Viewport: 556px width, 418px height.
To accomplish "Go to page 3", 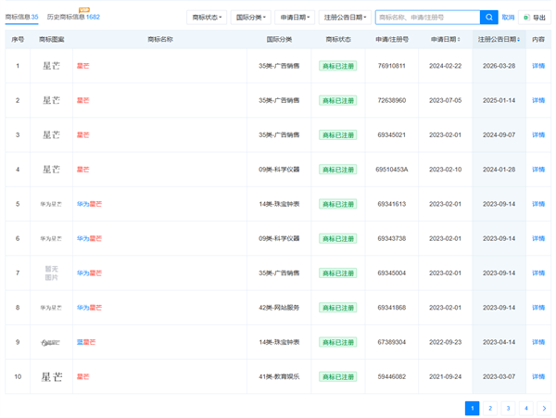I will pyautogui.click(x=508, y=408).
